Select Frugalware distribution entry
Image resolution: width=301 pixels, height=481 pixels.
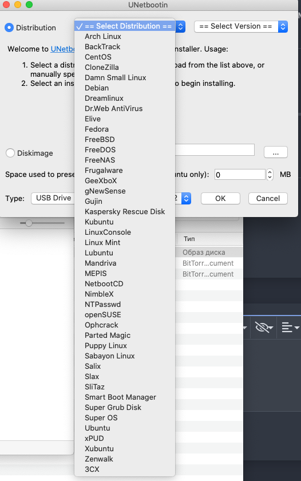coord(125,170)
